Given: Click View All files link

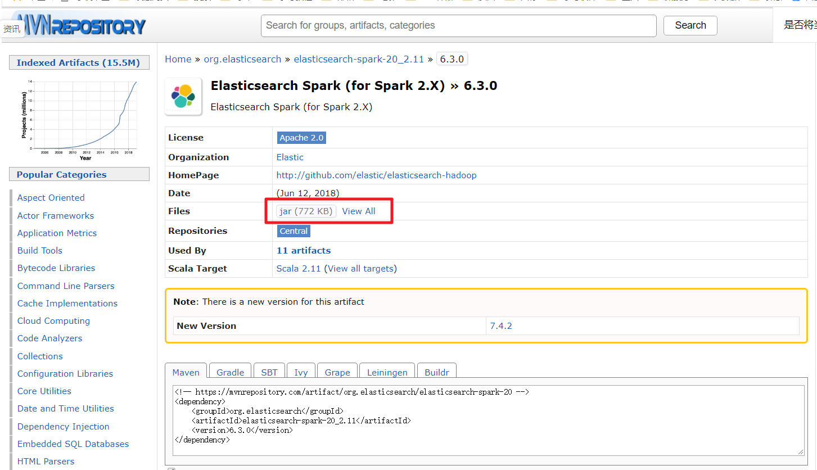Looking at the screenshot, I should point(359,211).
